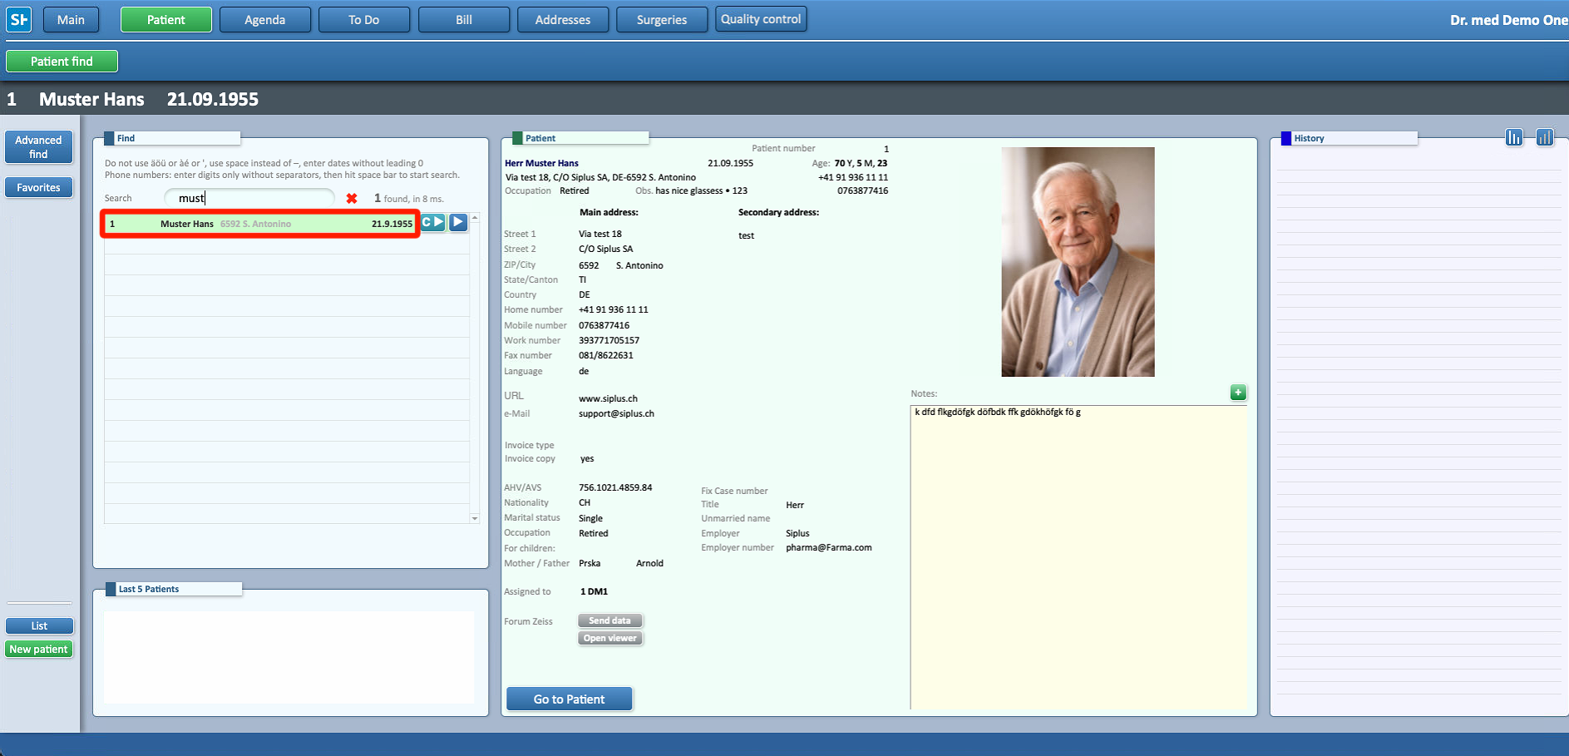Sort History descending with the bar chart icon
1569x756 pixels.
click(x=1514, y=137)
